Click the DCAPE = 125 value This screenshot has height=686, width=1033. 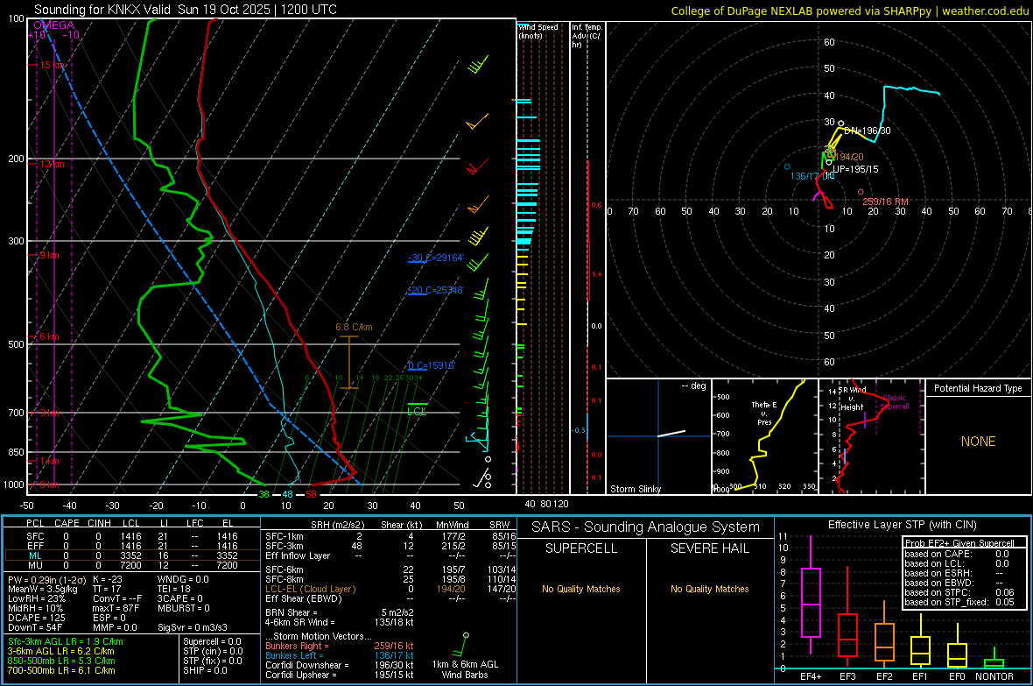[36, 618]
